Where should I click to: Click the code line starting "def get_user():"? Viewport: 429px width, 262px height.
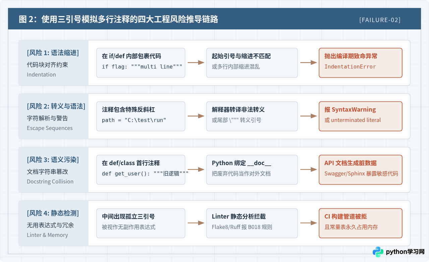coord(145,173)
